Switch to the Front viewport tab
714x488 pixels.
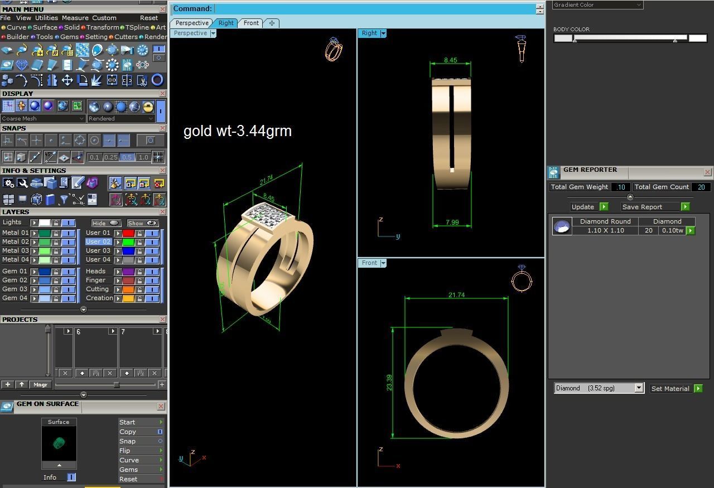[251, 23]
